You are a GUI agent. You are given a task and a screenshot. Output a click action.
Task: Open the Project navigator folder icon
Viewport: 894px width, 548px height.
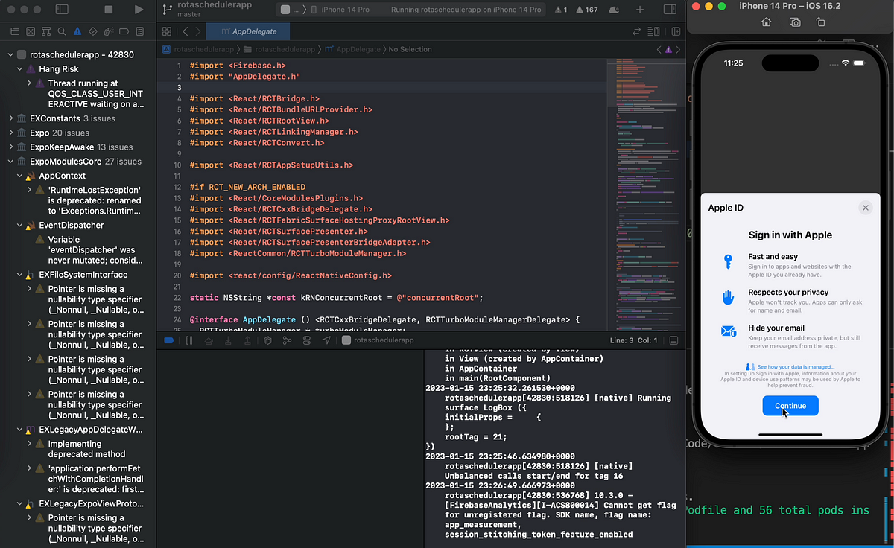(15, 32)
